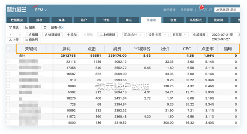Open the 汇总:合计 dropdown
The image size is (247, 134).
click(133, 35)
